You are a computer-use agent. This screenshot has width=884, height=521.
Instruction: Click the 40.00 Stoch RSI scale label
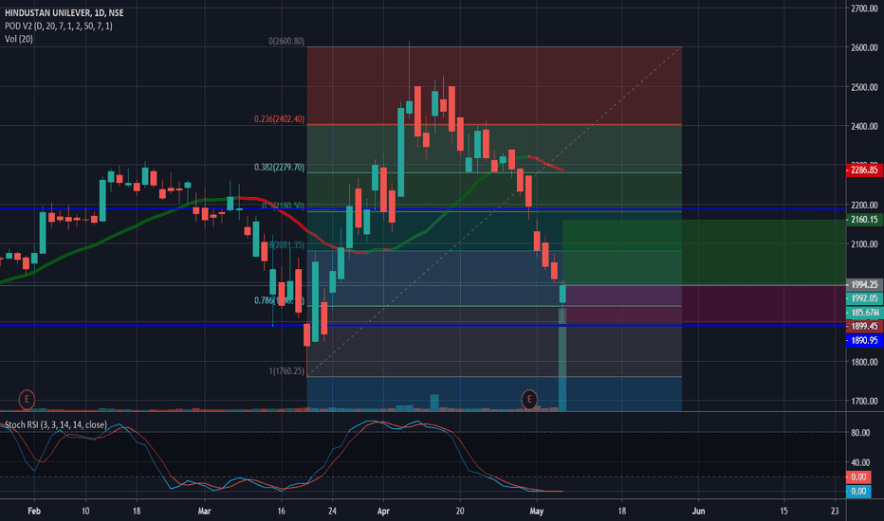coord(860,462)
